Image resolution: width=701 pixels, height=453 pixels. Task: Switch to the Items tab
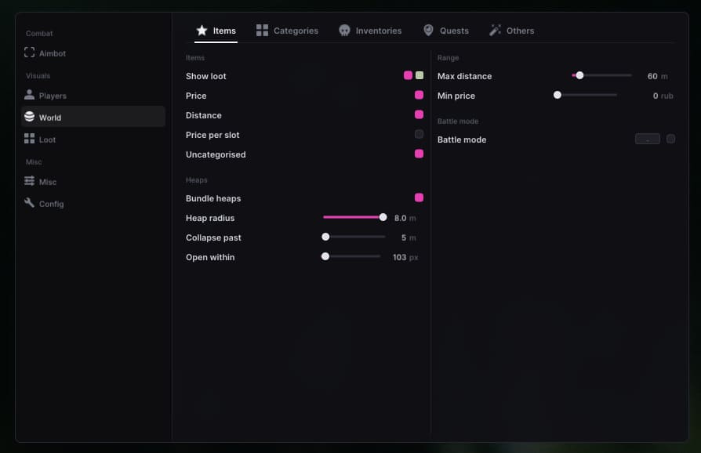(216, 31)
